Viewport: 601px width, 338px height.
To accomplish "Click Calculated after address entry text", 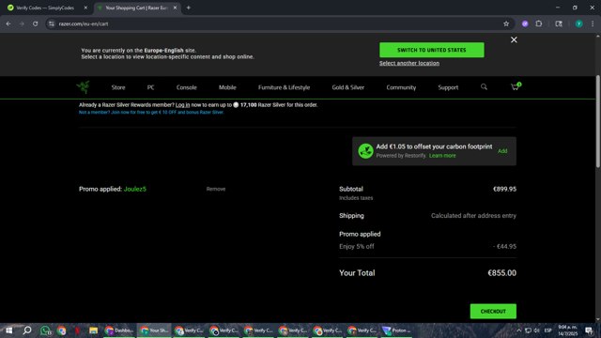I will coord(473,215).
